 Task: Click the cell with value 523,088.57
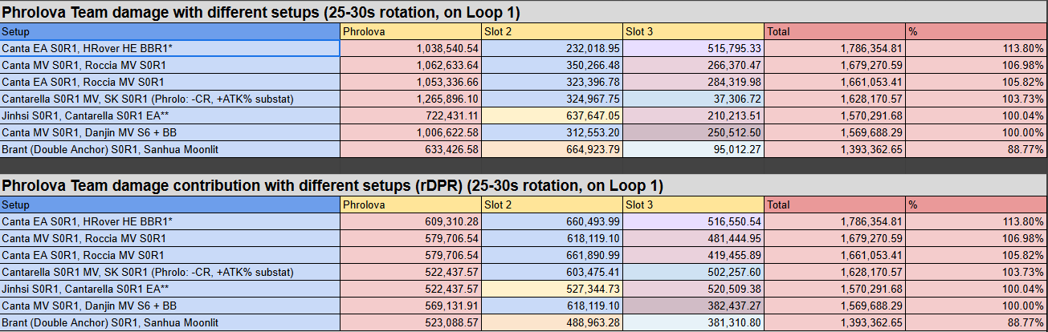[x=411, y=323]
